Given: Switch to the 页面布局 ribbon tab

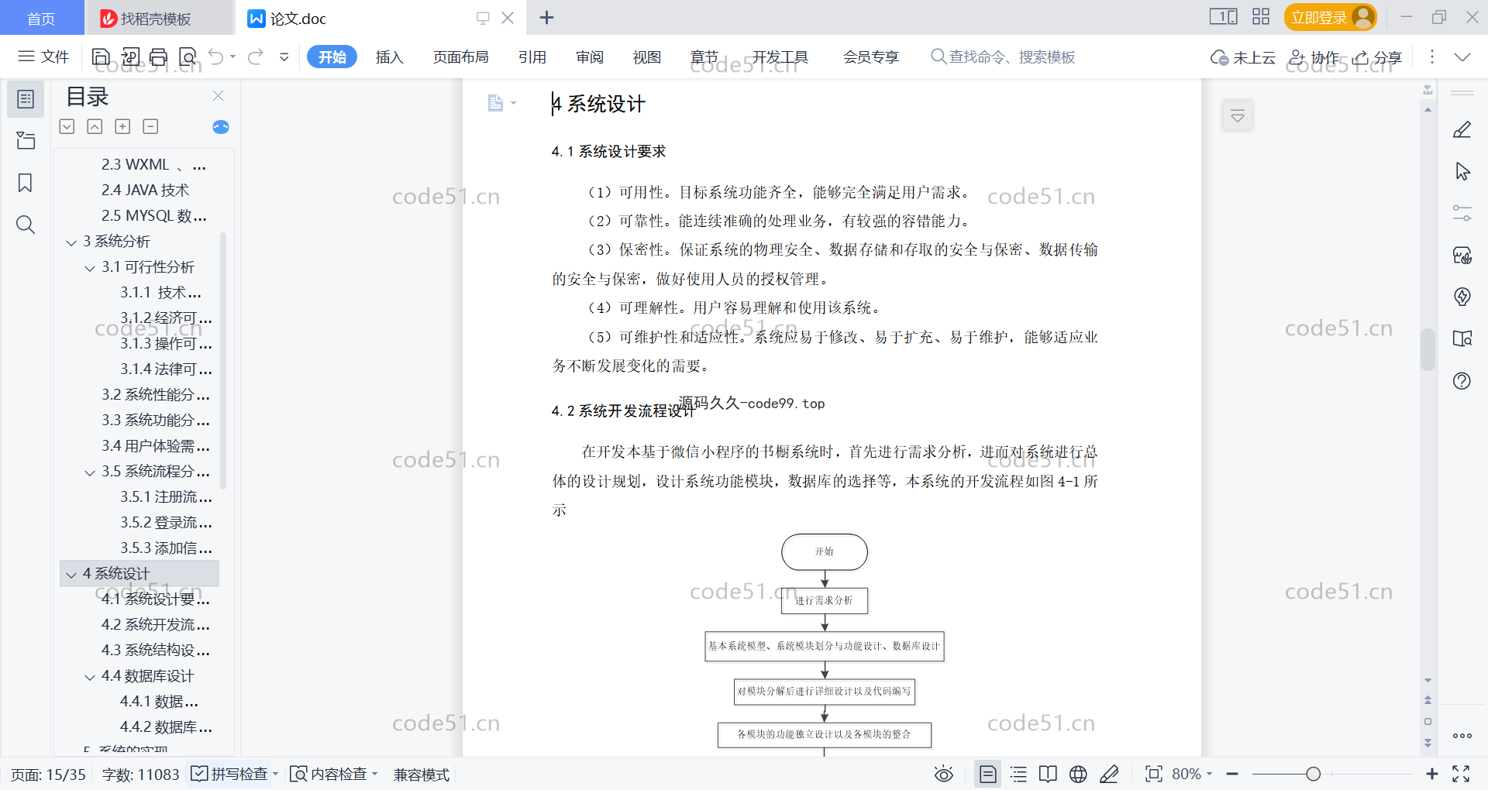Looking at the screenshot, I should (x=460, y=57).
